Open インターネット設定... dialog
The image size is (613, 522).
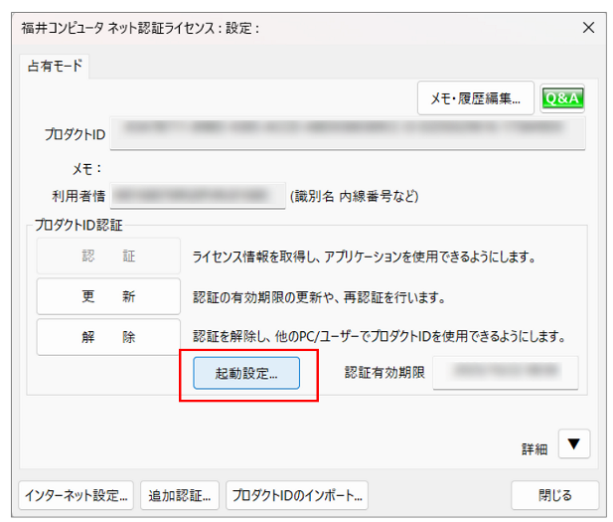click(x=76, y=495)
